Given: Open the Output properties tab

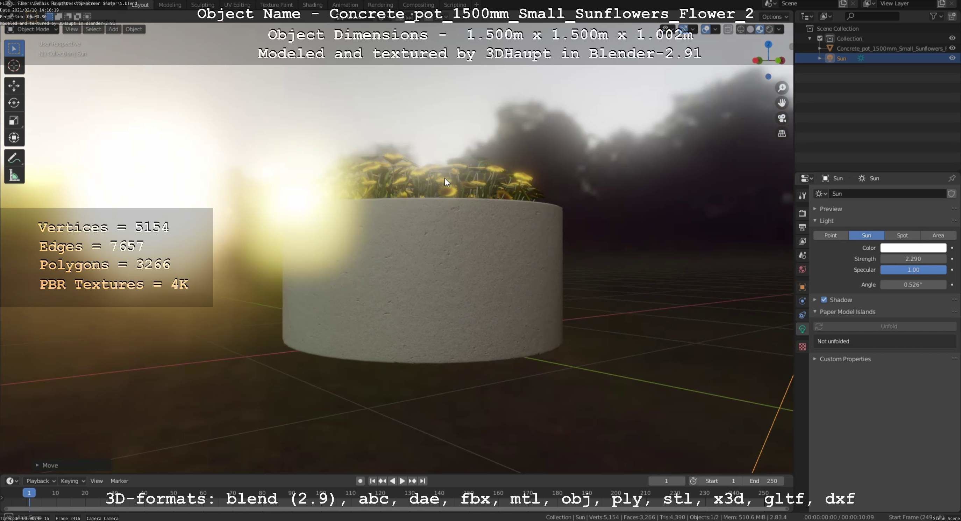Looking at the screenshot, I should [802, 227].
